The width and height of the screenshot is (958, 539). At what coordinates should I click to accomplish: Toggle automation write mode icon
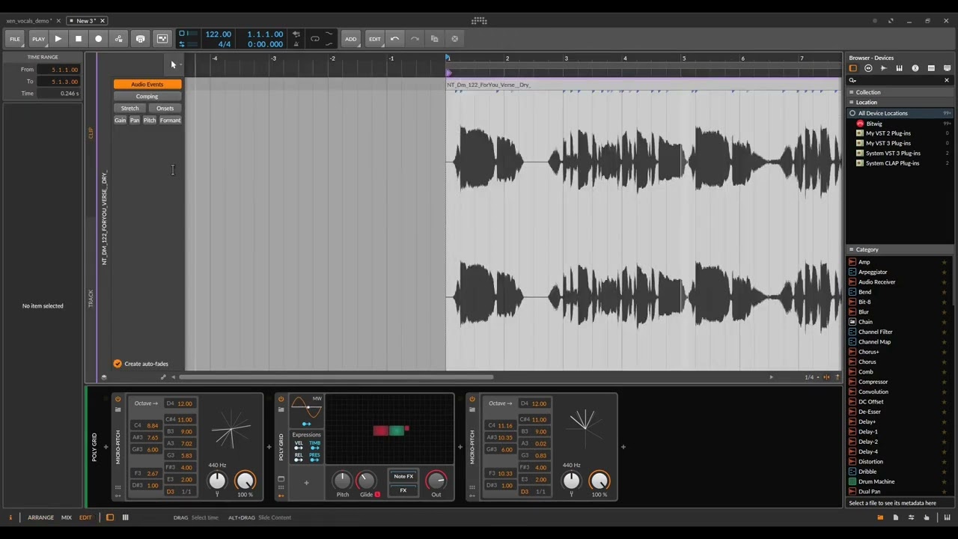coord(118,39)
